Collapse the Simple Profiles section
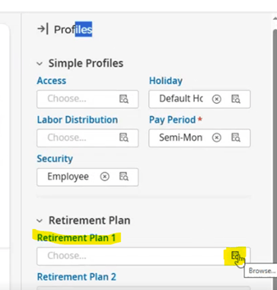Image resolution: width=277 pixels, height=290 pixels. 40,63
